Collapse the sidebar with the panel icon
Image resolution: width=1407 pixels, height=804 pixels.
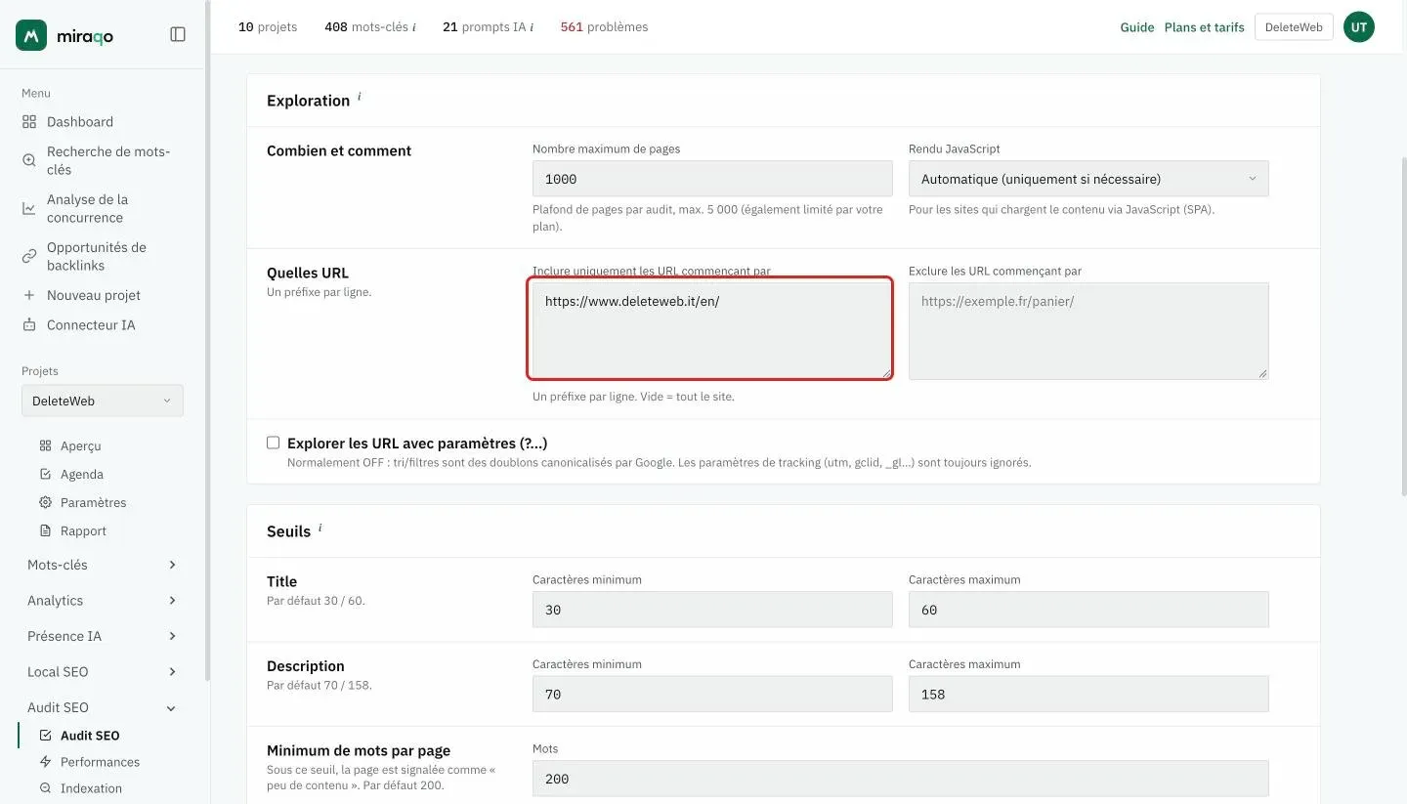[x=178, y=34]
